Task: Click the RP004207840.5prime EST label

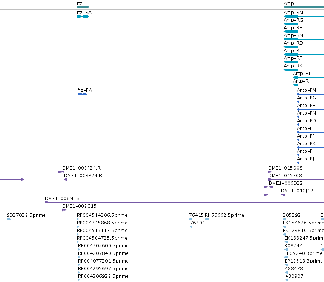Action: tap(103, 253)
